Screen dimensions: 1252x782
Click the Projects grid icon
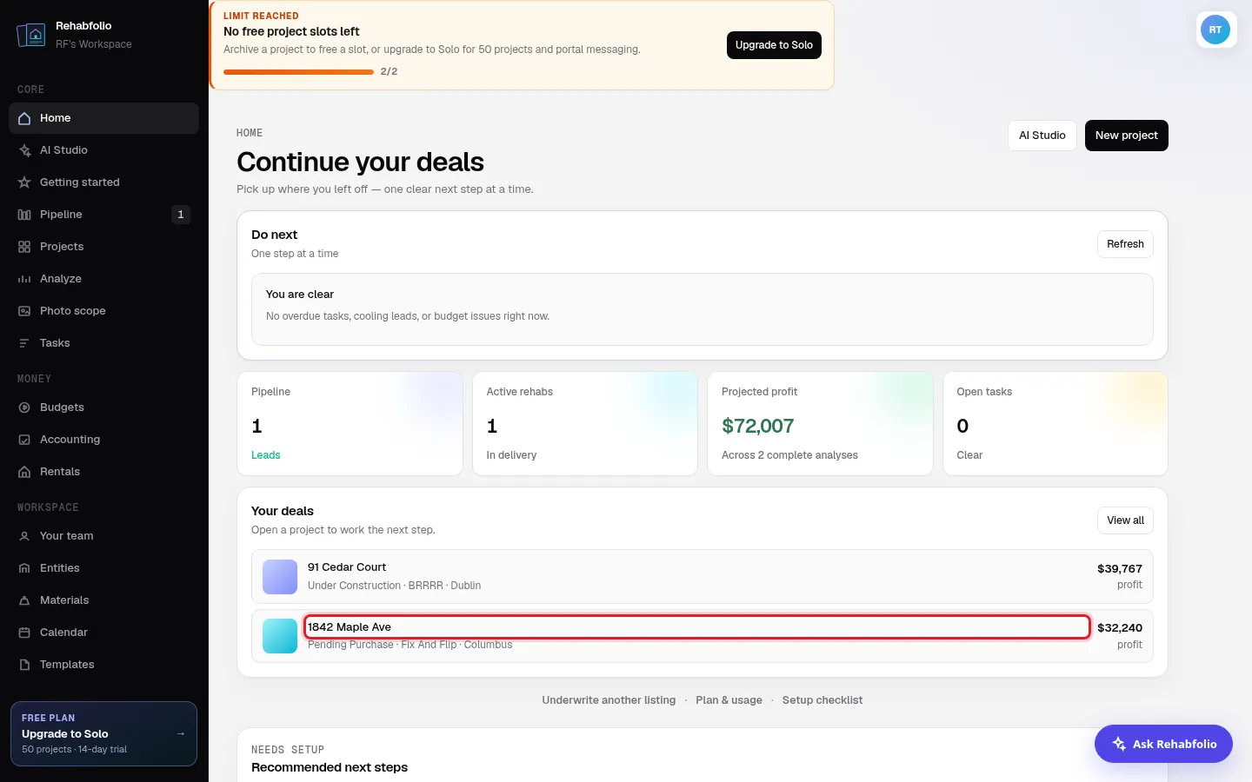24,247
